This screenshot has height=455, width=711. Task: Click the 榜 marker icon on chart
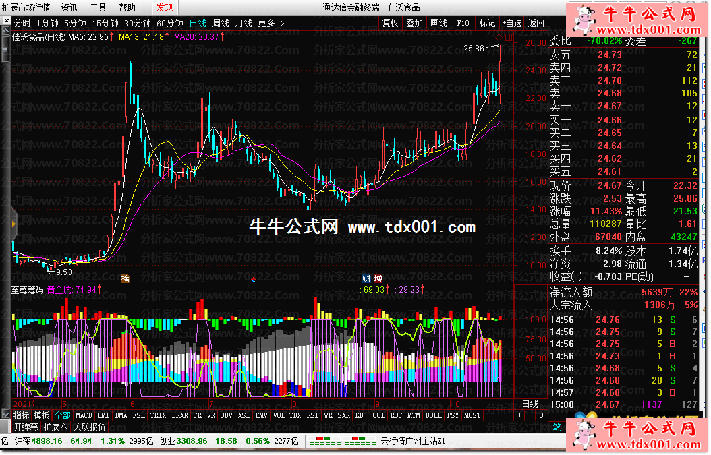click(x=125, y=278)
